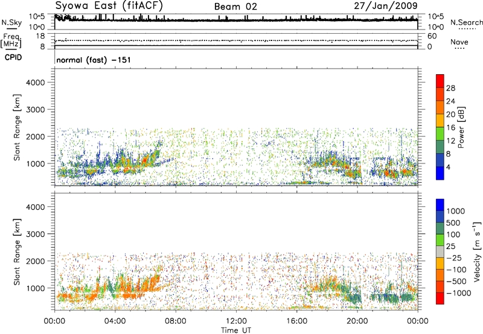Click the '18' frequency axis tick value
483x334 pixels.
pyautogui.click(x=40, y=36)
